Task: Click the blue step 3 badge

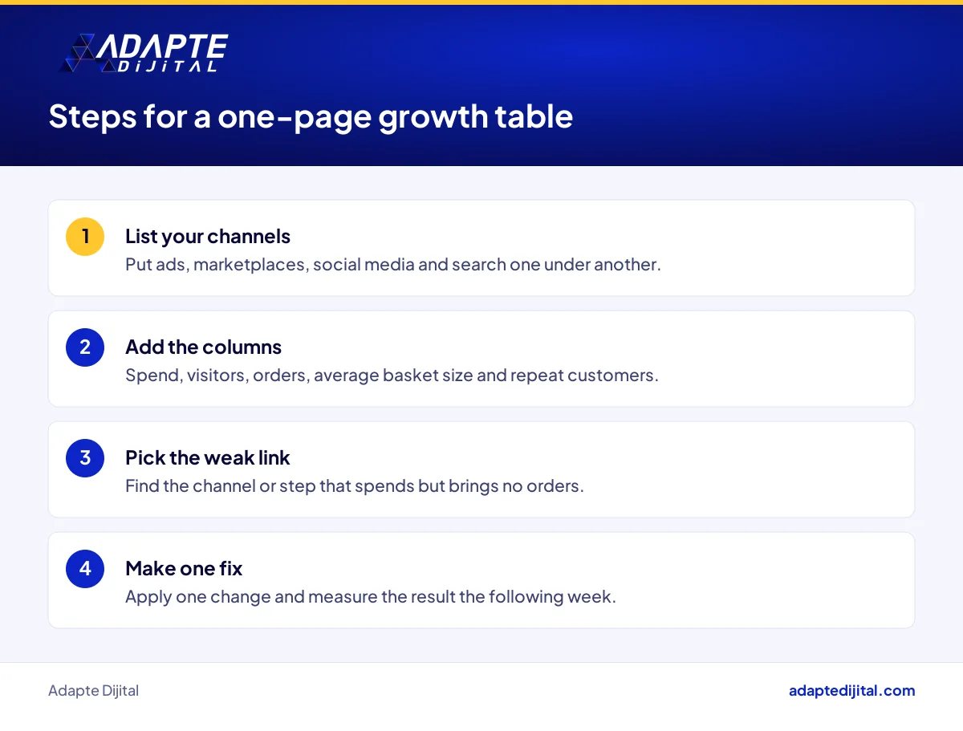Action: point(85,458)
